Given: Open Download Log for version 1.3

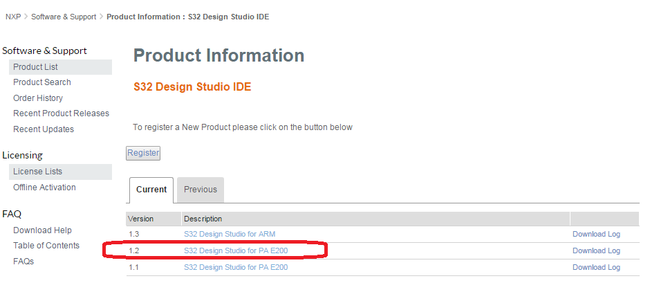Looking at the screenshot, I should tap(596, 234).
